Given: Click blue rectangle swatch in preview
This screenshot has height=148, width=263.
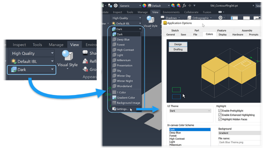Looking at the screenshot, I should click(x=176, y=97).
